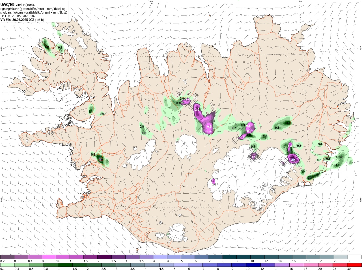This screenshot has height=271, width=362.
Task: Click lower legend swatch between 0.1 and 0.3
Action: pyautogui.click(x=7, y=265)
